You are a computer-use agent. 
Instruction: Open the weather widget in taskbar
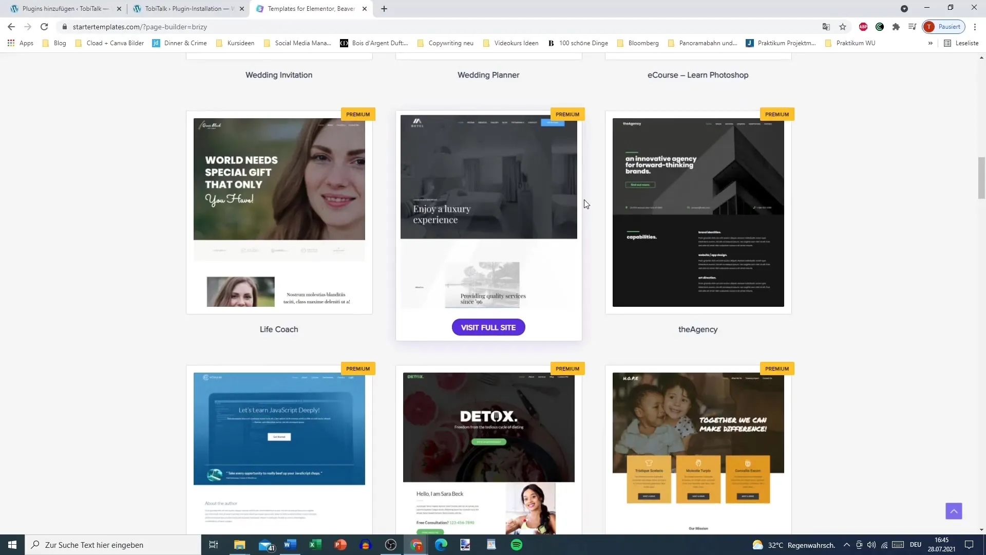pyautogui.click(x=793, y=545)
